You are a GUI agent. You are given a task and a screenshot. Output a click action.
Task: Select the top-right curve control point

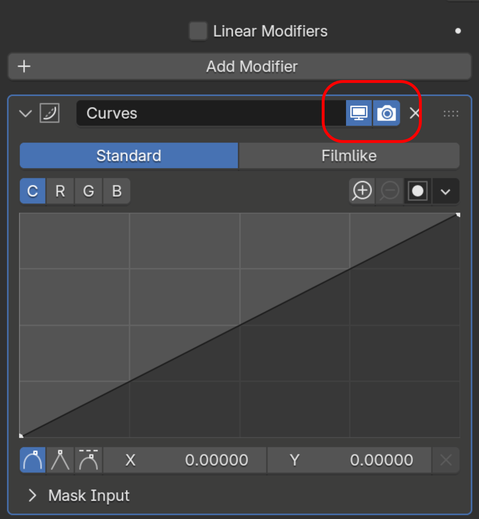pos(458,215)
